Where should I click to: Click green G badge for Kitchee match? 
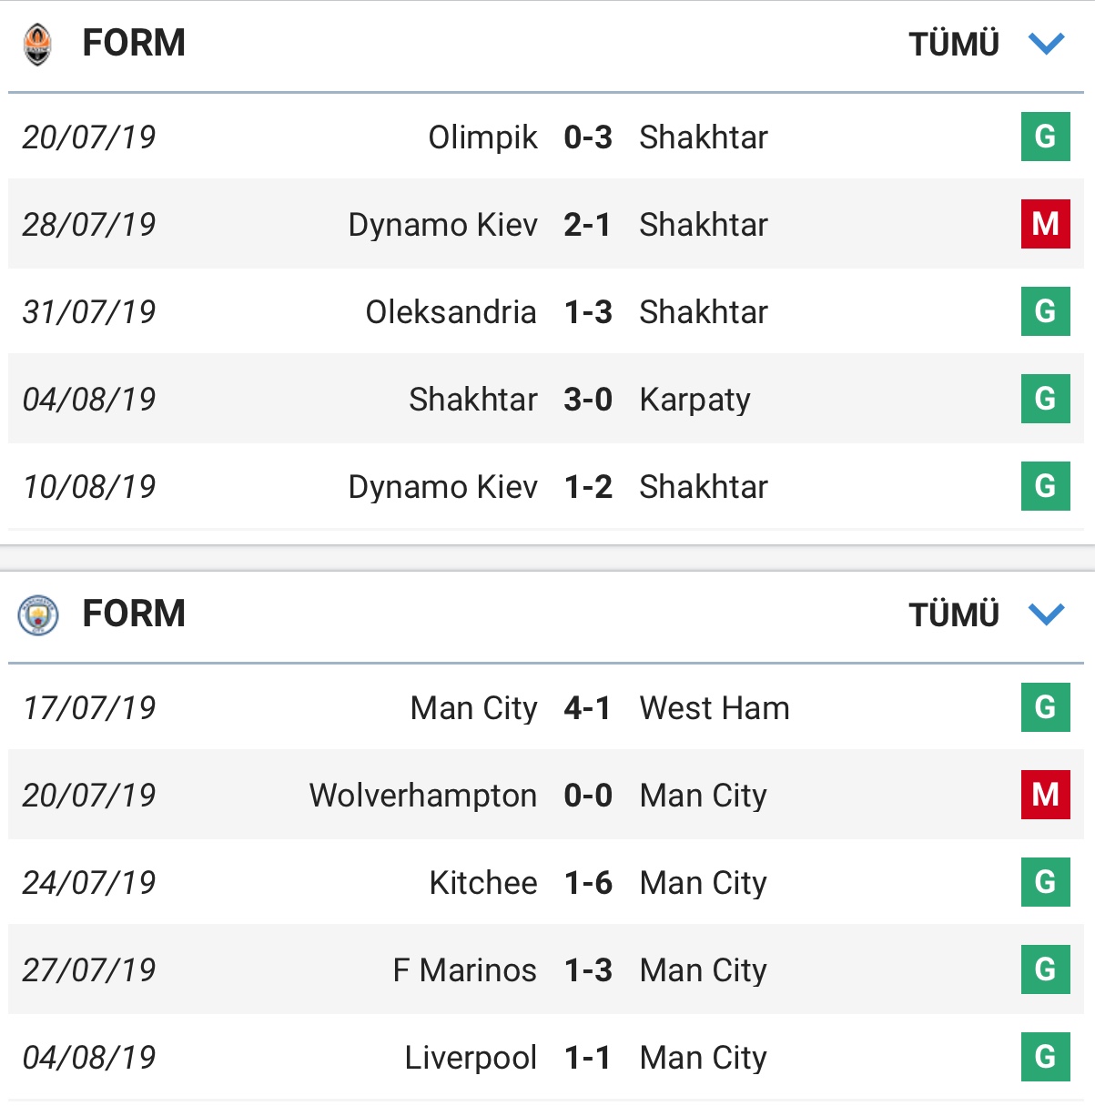click(1045, 882)
